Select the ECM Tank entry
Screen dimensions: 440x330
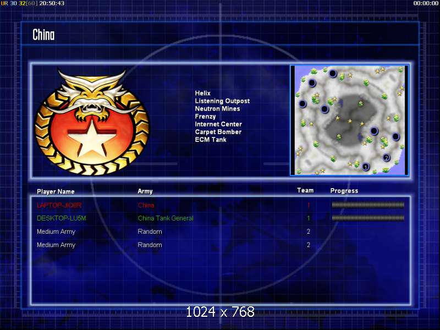click(x=211, y=140)
